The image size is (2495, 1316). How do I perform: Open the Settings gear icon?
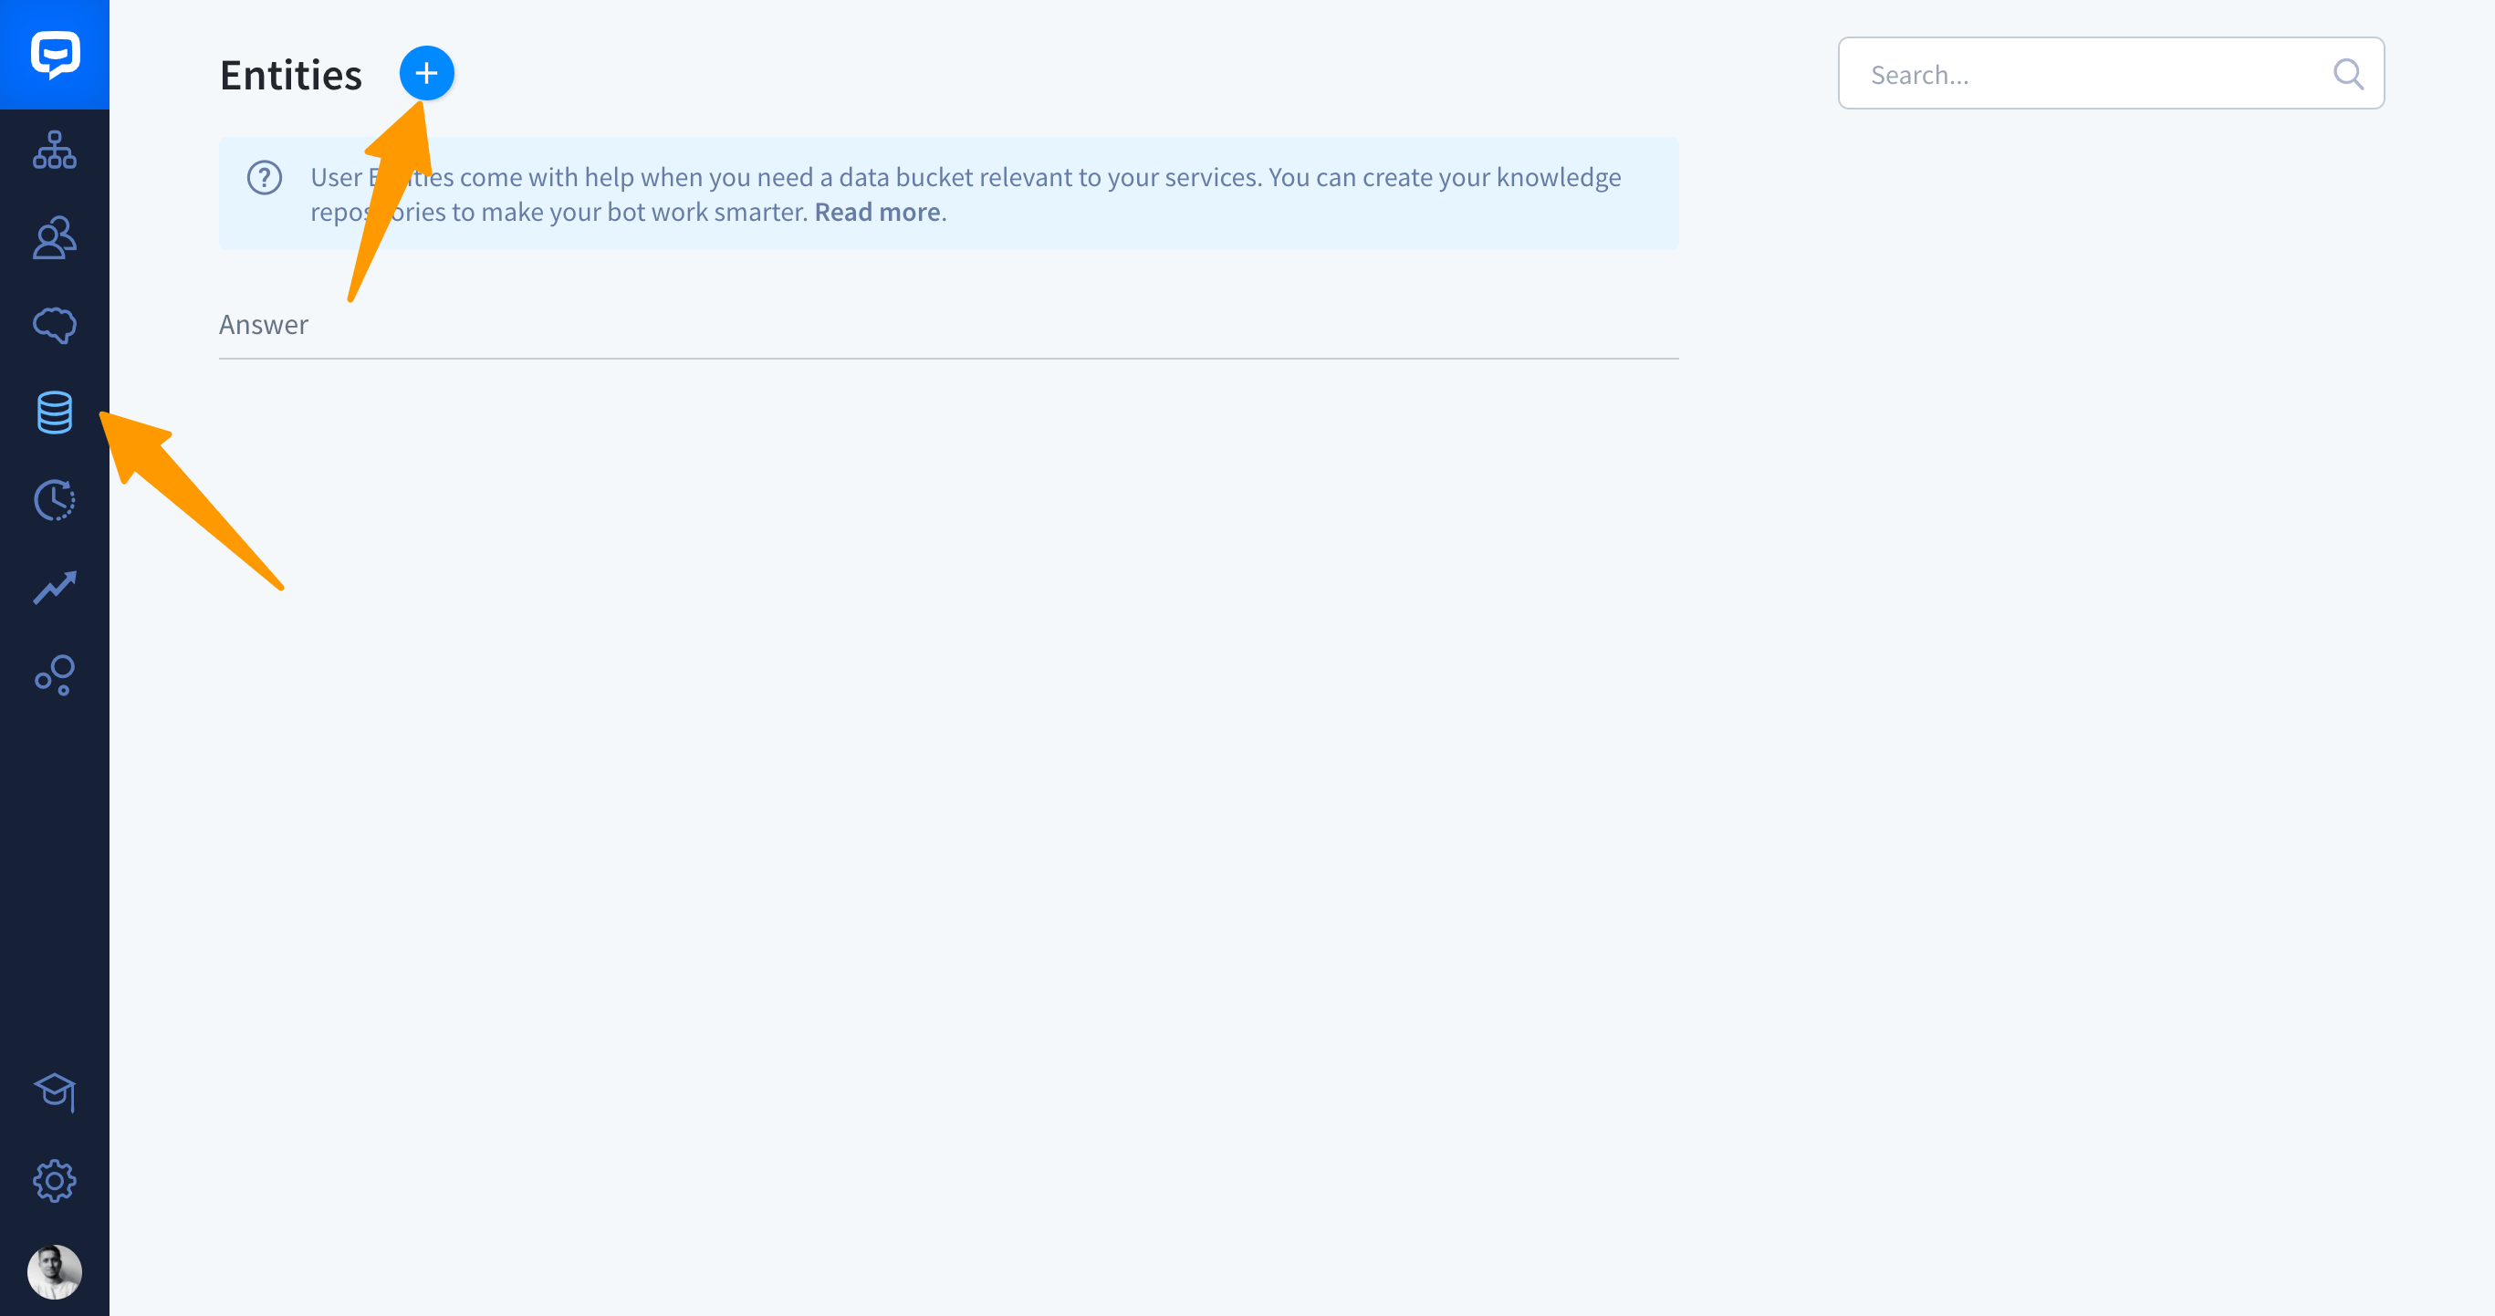(54, 1180)
